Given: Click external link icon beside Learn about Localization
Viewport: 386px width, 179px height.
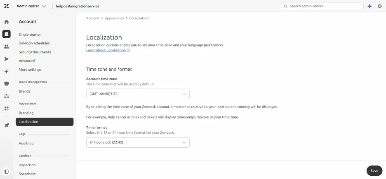Looking at the screenshot, I should point(128,50).
